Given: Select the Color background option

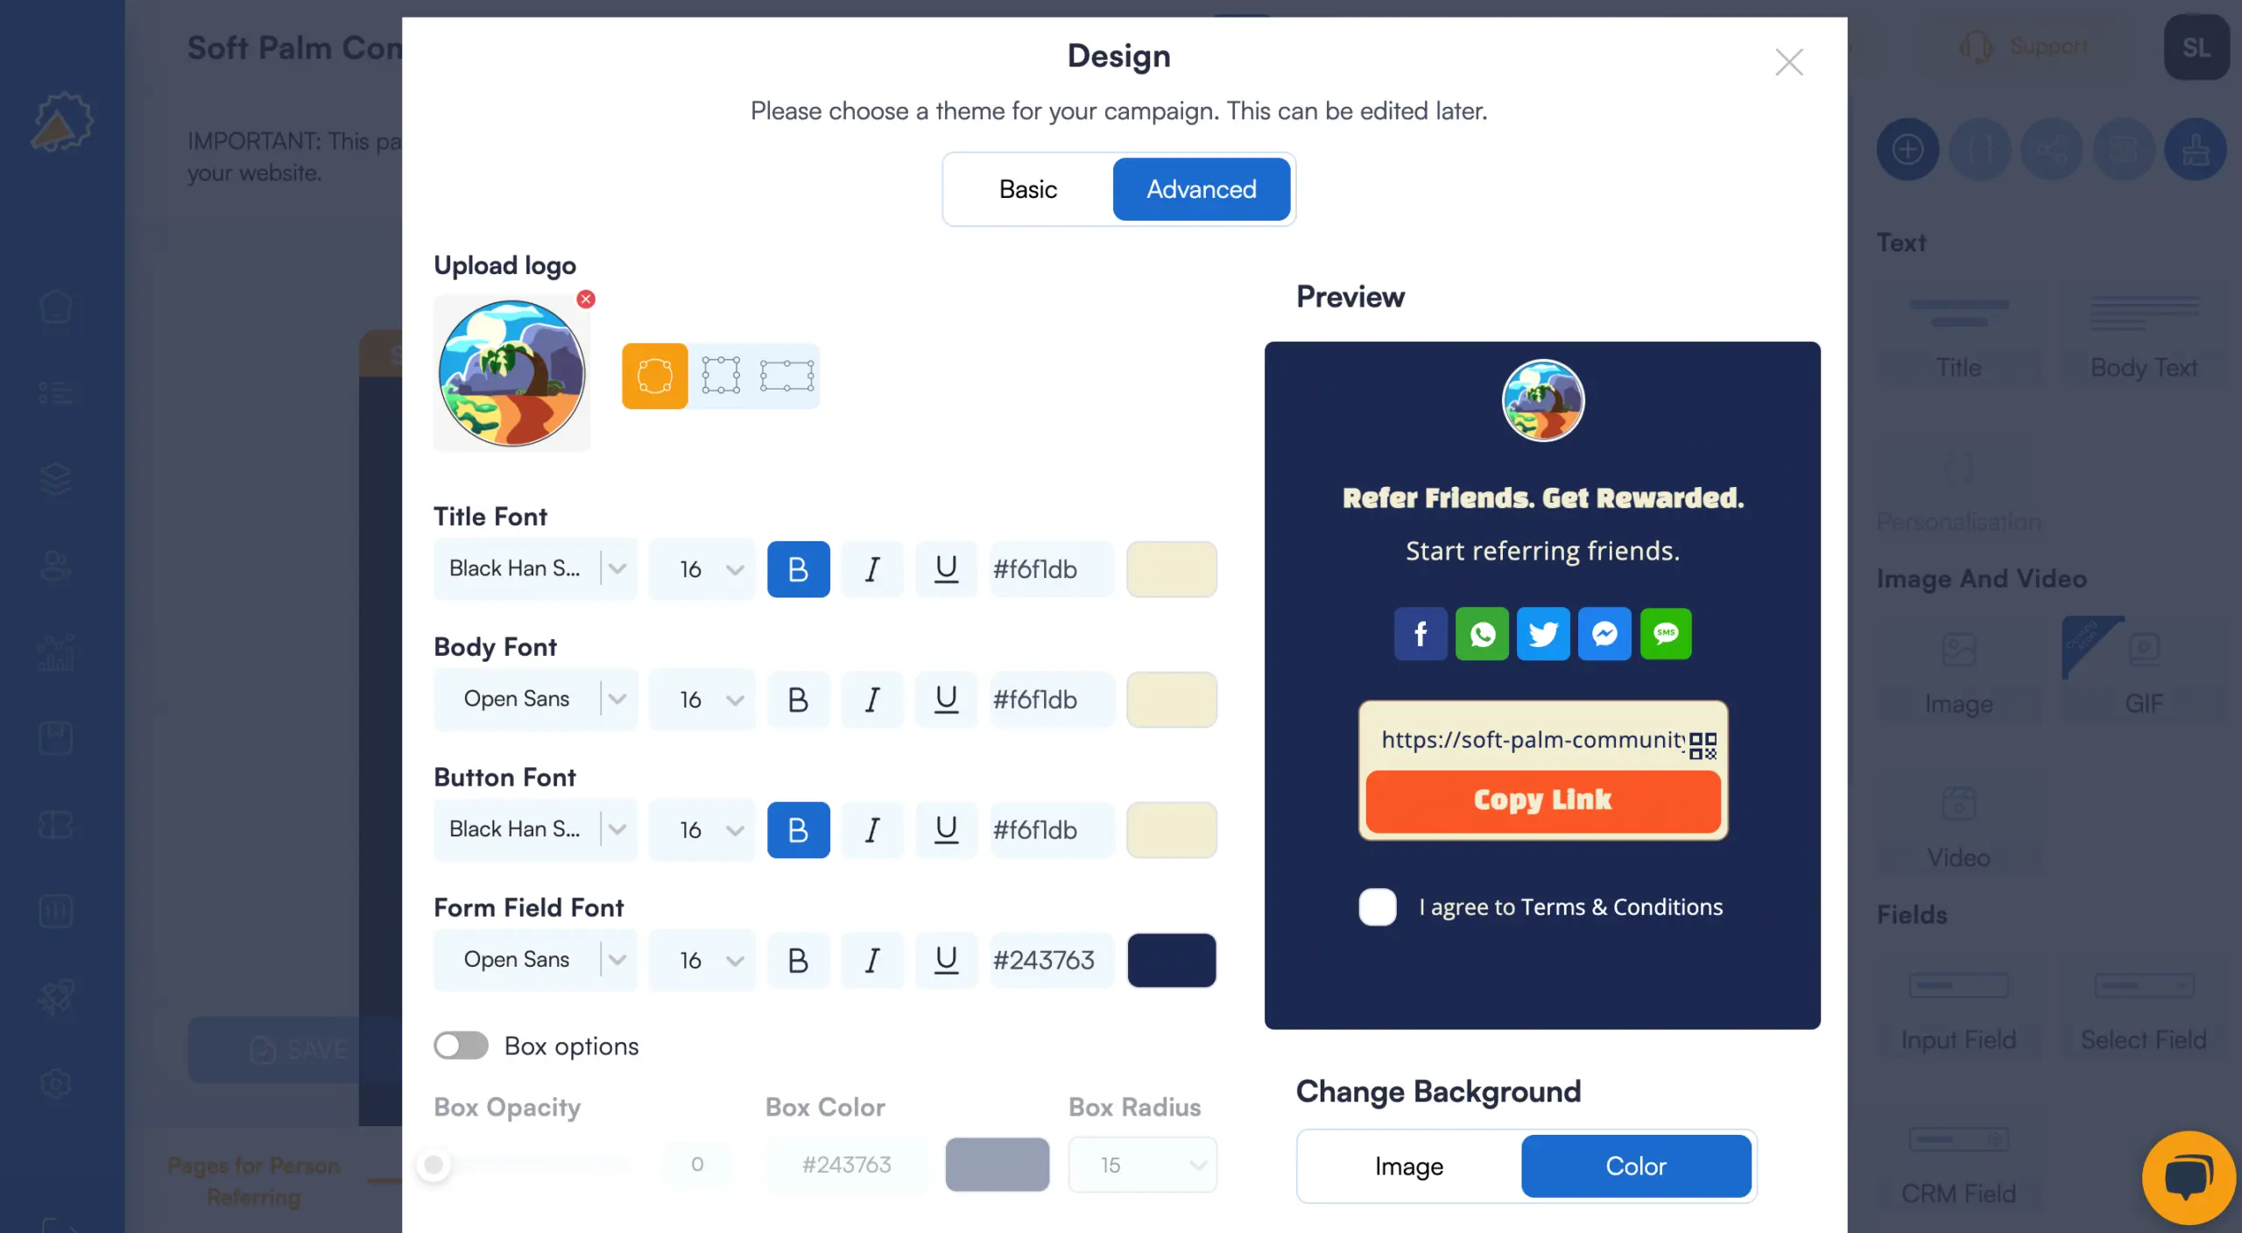Looking at the screenshot, I should (x=1635, y=1165).
